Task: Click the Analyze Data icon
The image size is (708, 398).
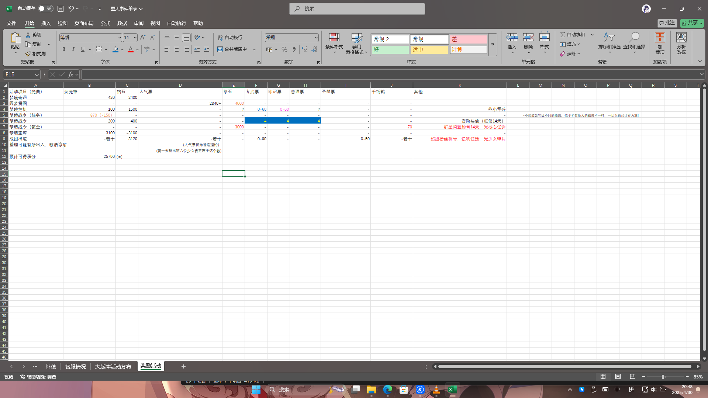Action: [x=681, y=37]
